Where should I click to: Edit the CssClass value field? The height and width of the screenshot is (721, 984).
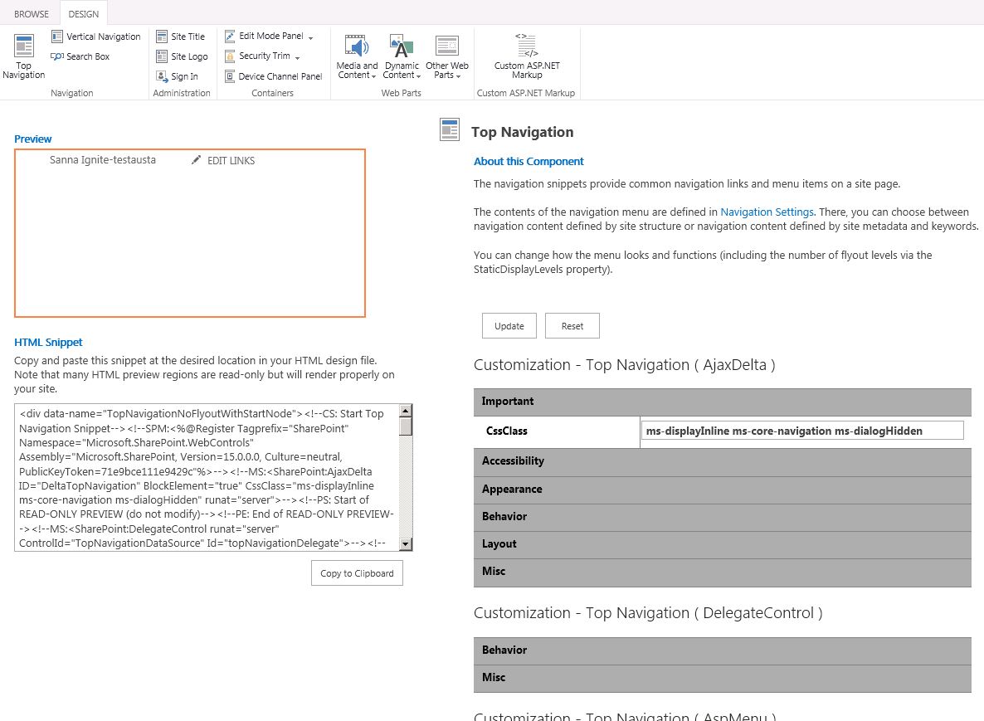click(801, 430)
